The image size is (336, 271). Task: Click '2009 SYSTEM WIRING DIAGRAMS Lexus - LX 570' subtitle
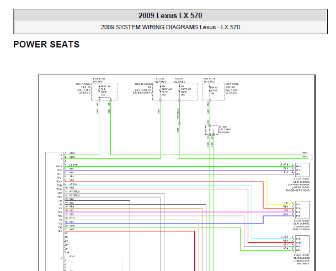[170, 27]
